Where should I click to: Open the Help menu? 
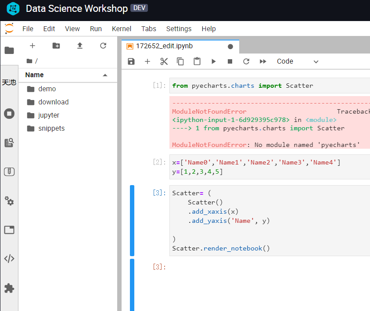[x=208, y=29]
